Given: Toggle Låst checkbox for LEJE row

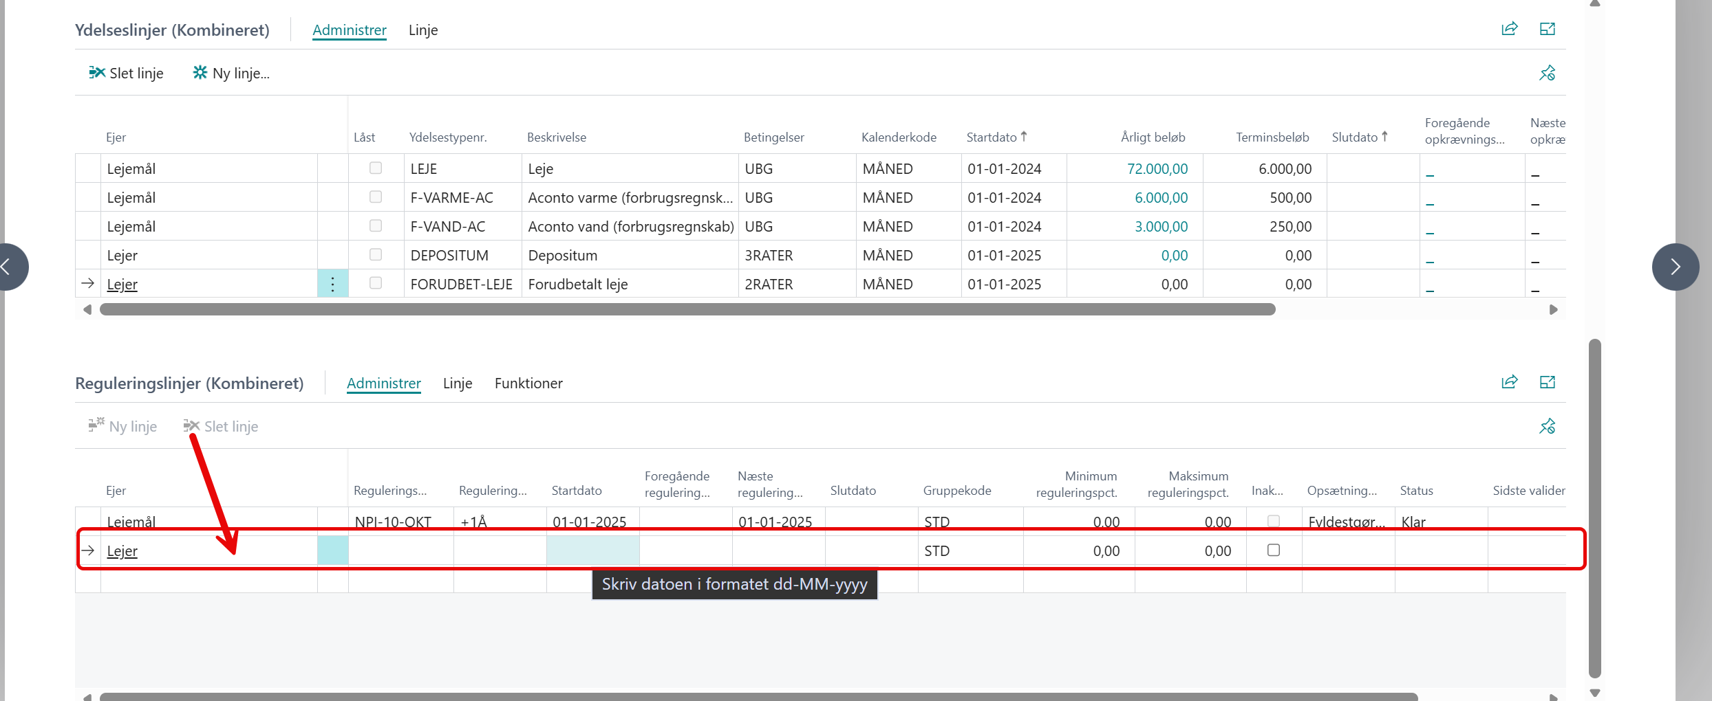Looking at the screenshot, I should [376, 168].
